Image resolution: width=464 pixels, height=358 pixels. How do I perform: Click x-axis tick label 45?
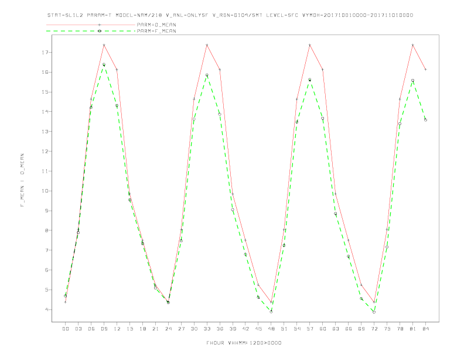click(x=258, y=329)
